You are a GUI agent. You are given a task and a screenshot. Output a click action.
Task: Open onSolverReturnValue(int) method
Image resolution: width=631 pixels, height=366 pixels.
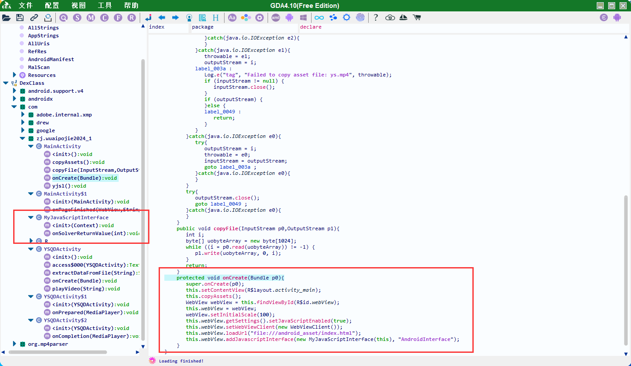coord(96,233)
